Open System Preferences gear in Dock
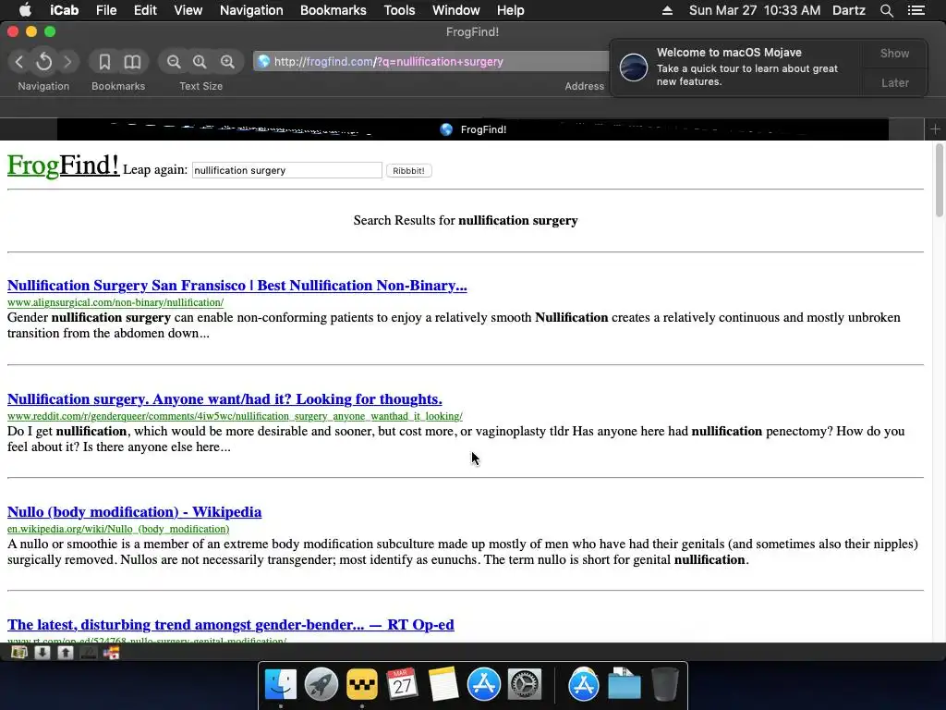This screenshot has height=710, width=946. (x=525, y=684)
